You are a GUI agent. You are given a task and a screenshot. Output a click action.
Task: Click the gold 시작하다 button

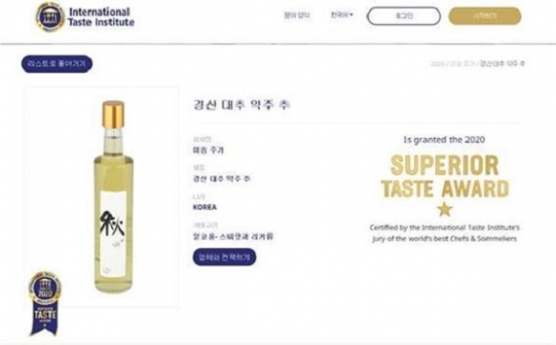coord(485,16)
